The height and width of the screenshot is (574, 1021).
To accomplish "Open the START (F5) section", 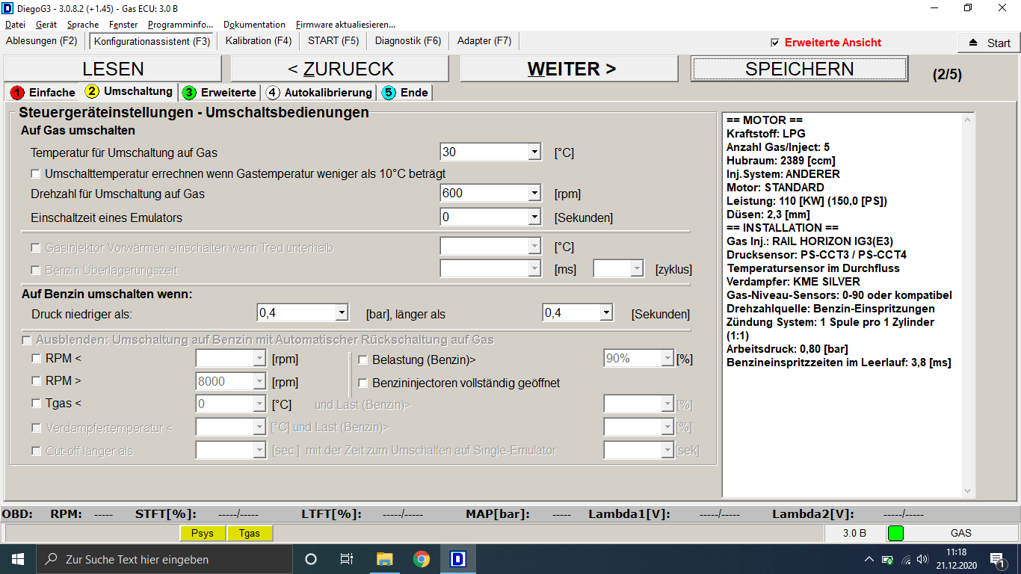I will coord(333,41).
